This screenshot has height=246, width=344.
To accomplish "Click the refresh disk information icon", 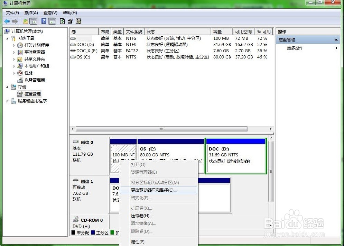I will click(62, 21).
